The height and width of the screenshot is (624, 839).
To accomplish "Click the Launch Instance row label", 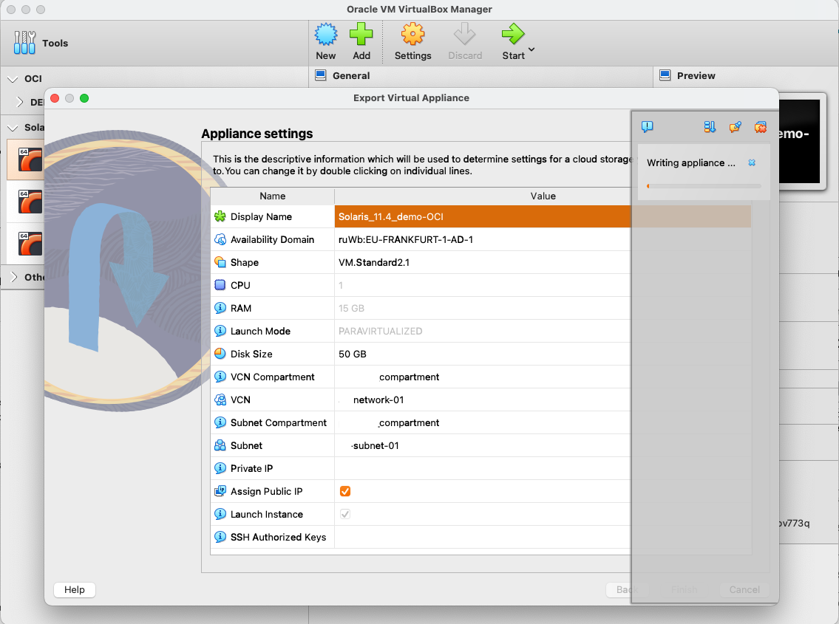I will coord(266,514).
